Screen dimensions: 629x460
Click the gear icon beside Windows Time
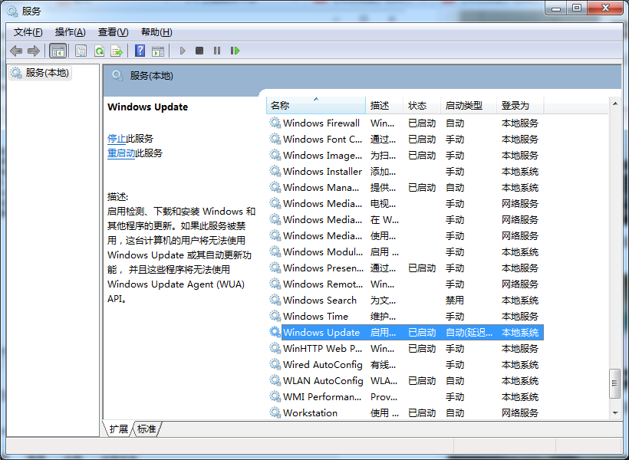(x=275, y=316)
